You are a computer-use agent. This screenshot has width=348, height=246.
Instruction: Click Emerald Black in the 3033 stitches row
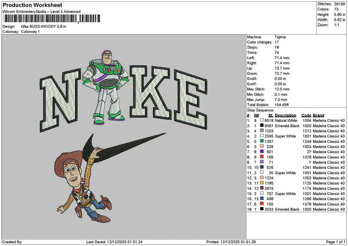(x=287, y=209)
